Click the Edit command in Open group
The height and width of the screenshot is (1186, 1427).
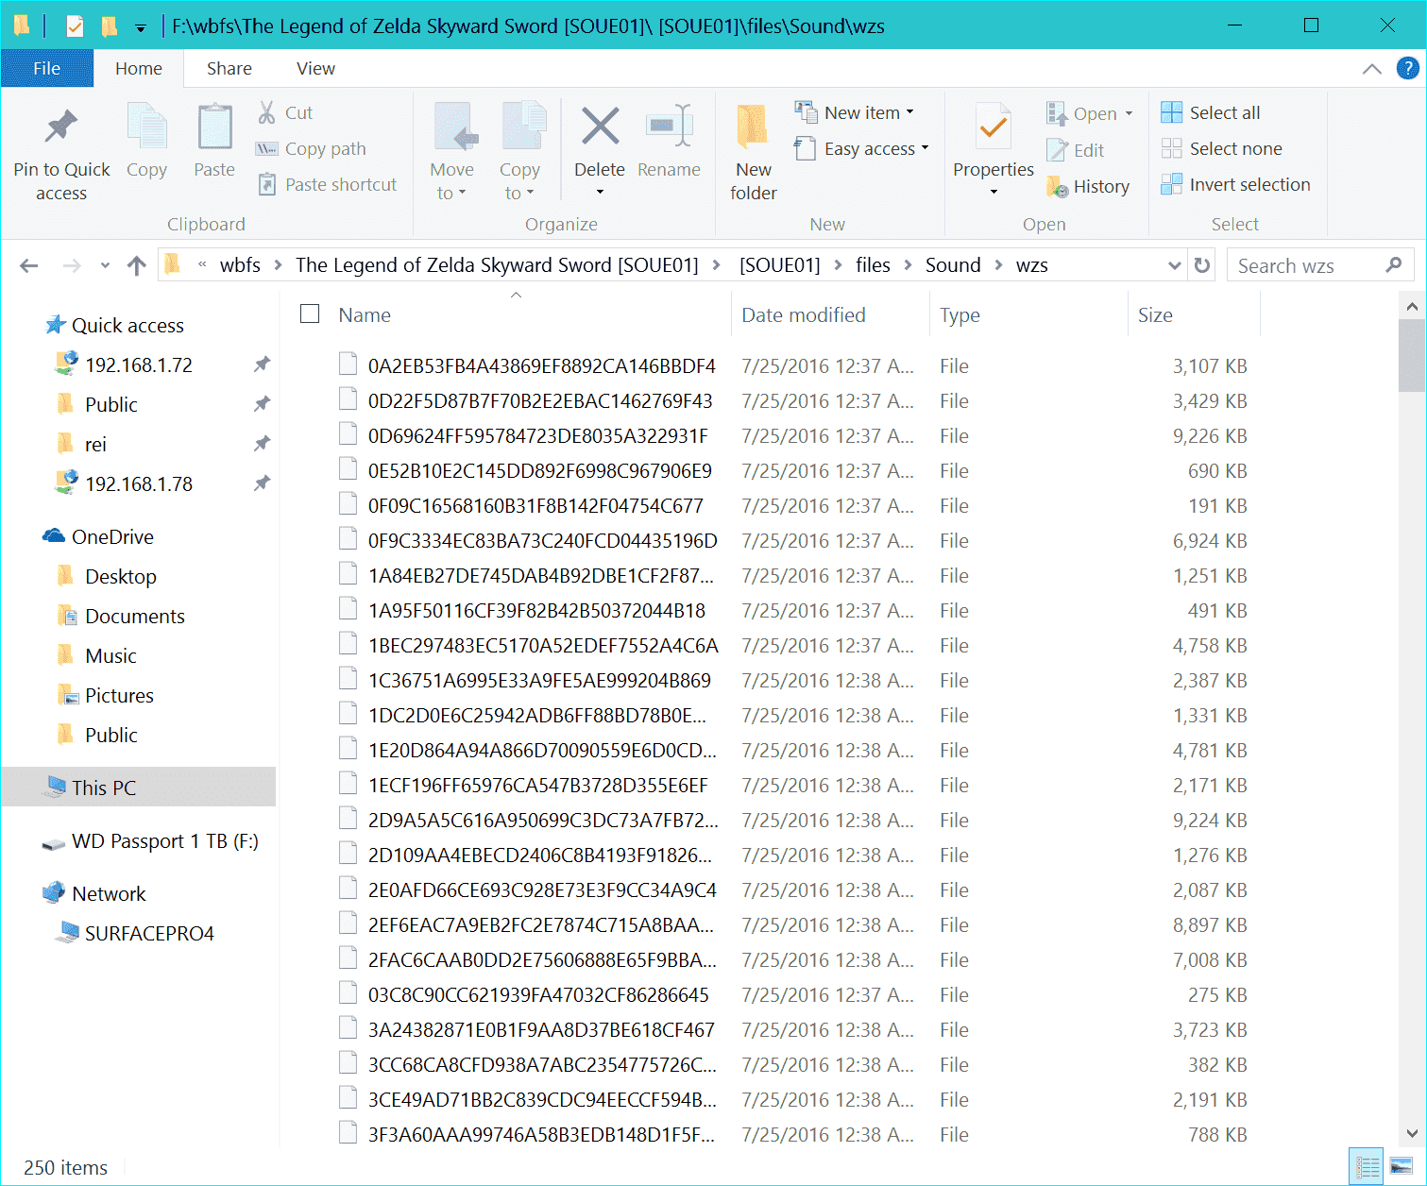coord(1076,150)
